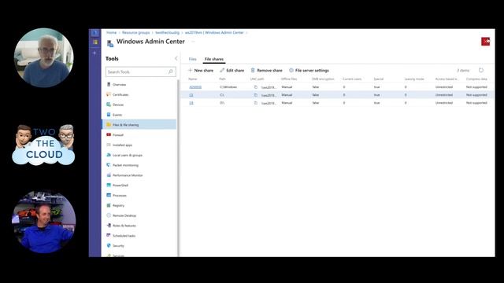Sort by the Current users column header
This screenshot has height=283, width=504.
pyautogui.click(x=352, y=79)
